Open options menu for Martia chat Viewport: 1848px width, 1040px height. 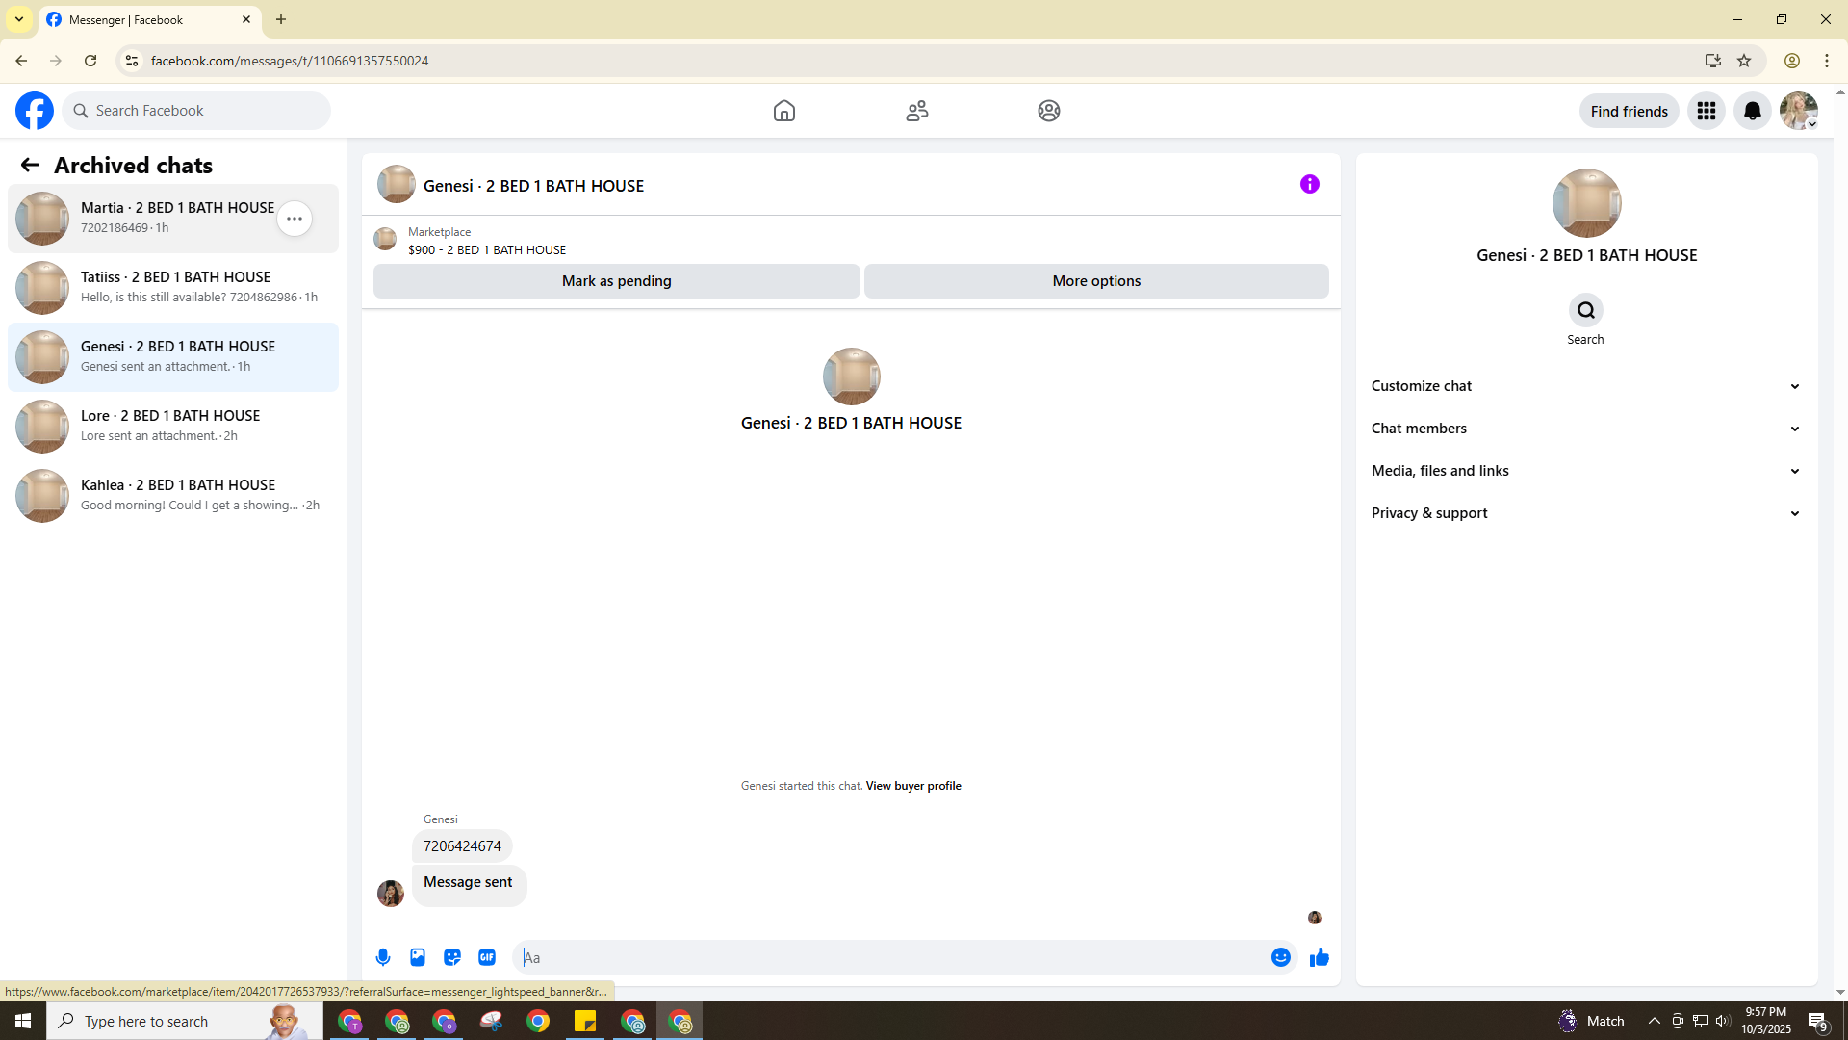(x=295, y=219)
